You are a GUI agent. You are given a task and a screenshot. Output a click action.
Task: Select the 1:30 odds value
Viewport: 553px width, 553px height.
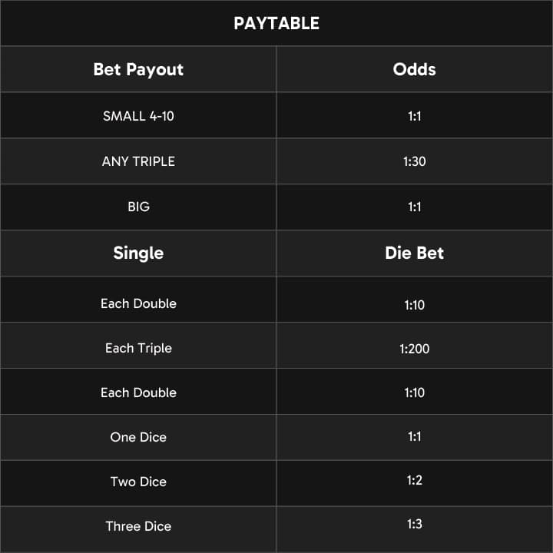415,161
